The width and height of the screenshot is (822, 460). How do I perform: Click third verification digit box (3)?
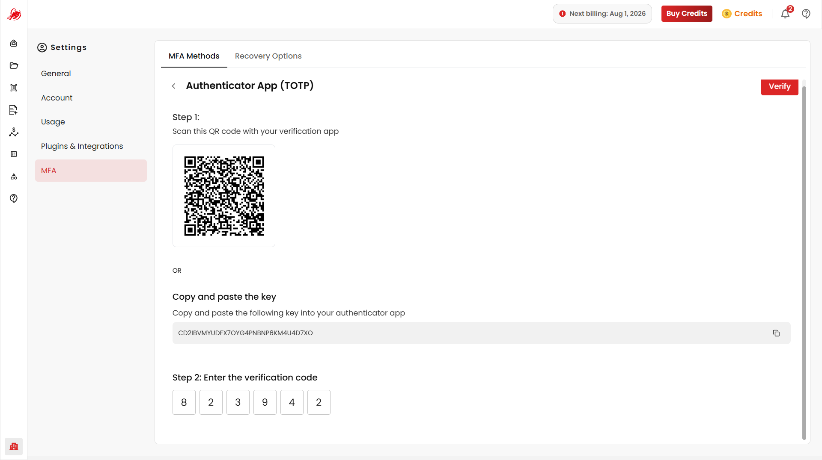[x=238, y=402]
